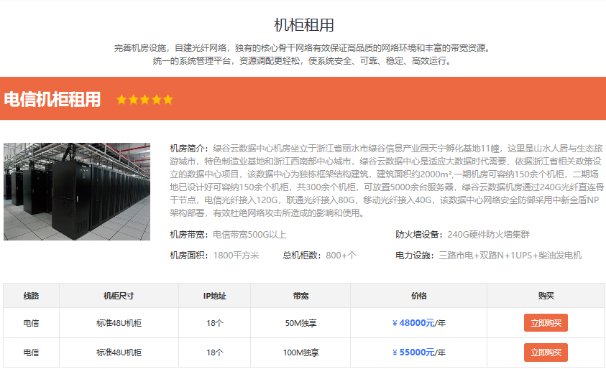The image size is (606, 369).
Task: Click the 1800平方米 room area value
Action: [236, 255]
